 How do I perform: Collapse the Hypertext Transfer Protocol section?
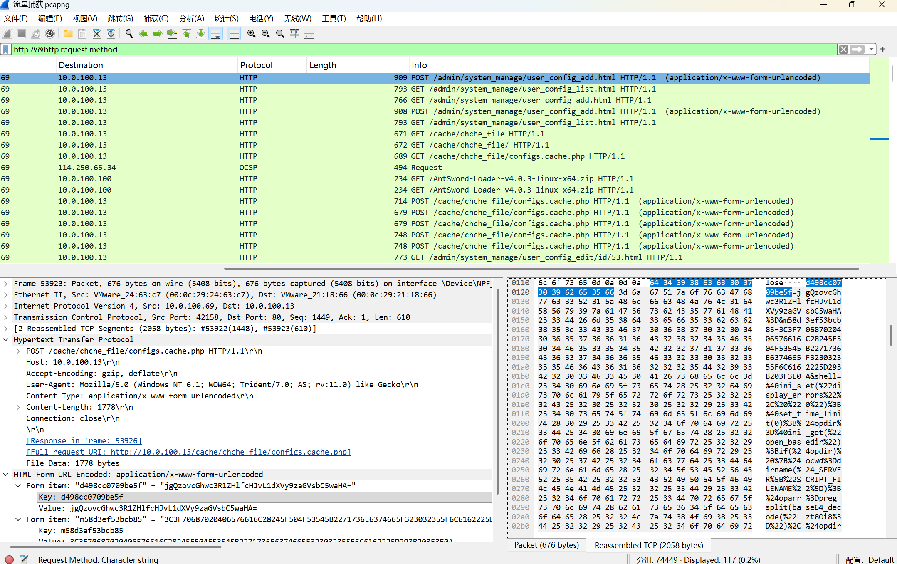(x=6, y=340)
